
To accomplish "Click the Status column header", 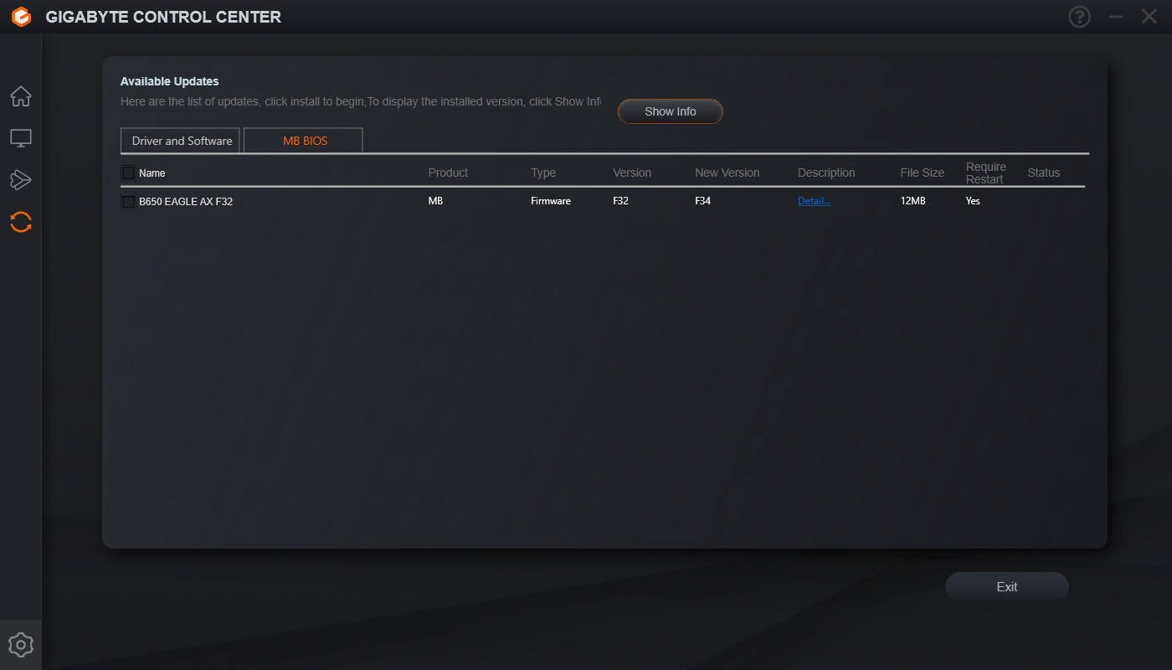I will (x=1044, y=173).
